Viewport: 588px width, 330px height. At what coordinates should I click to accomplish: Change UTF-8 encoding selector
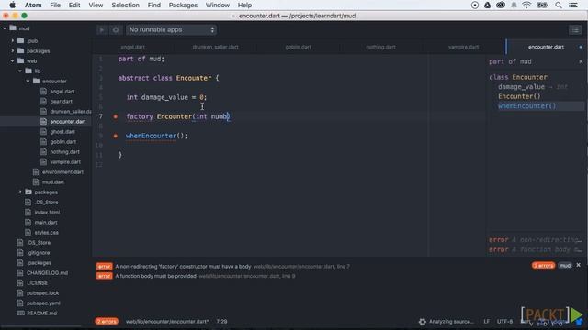504,322
